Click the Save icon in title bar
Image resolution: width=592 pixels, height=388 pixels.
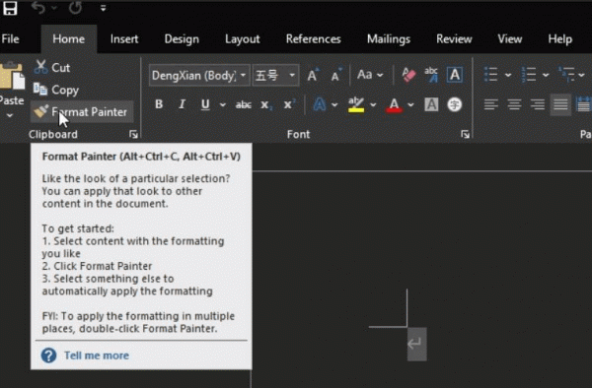[10, 8]
